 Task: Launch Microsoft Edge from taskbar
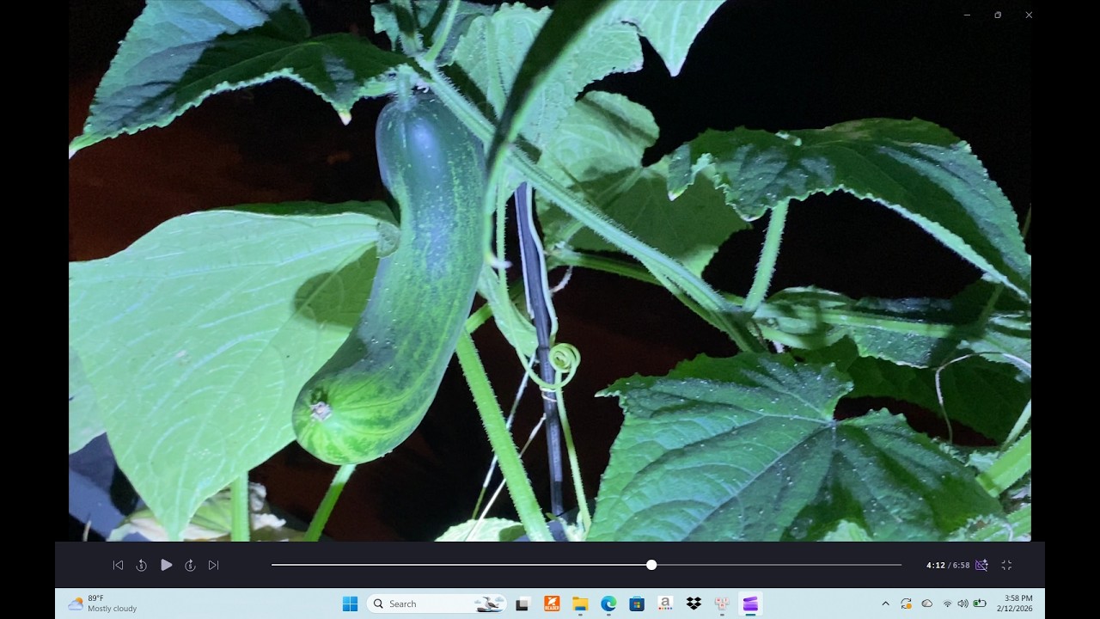point(608,604)
